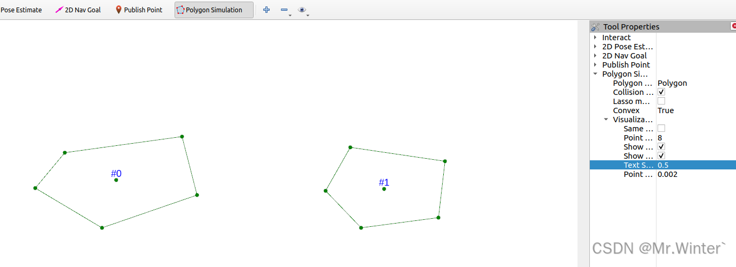Select the 'Same …' property label

638,129
